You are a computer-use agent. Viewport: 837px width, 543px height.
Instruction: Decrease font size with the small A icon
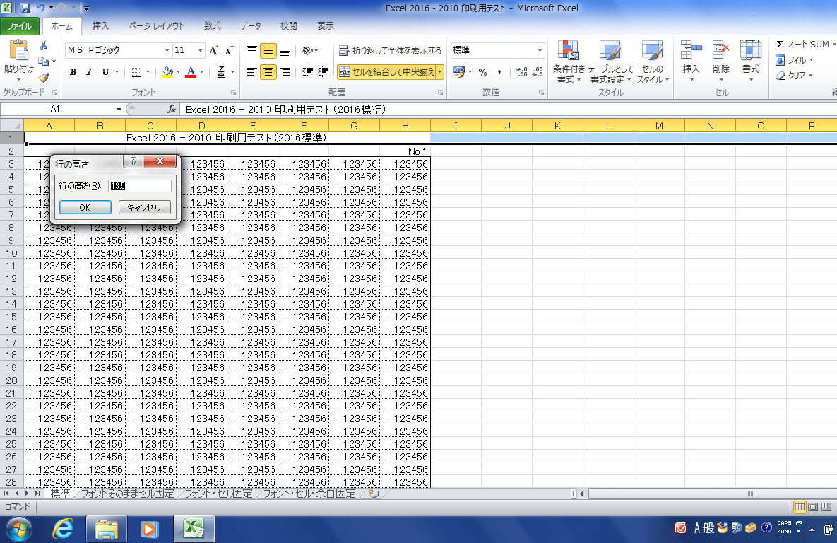coord(229,50)
